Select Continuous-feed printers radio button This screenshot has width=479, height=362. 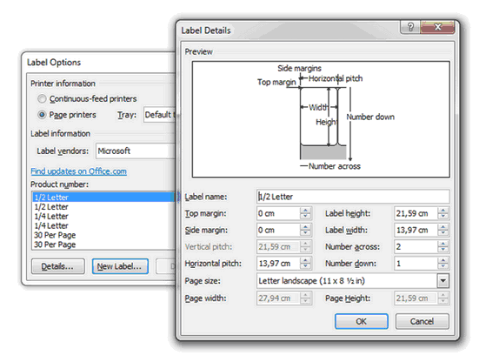42,98
